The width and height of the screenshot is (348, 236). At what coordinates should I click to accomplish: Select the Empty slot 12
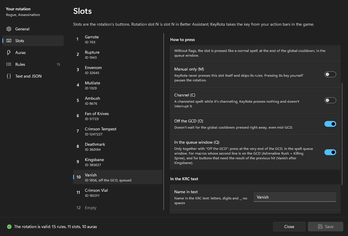[118, 208]
